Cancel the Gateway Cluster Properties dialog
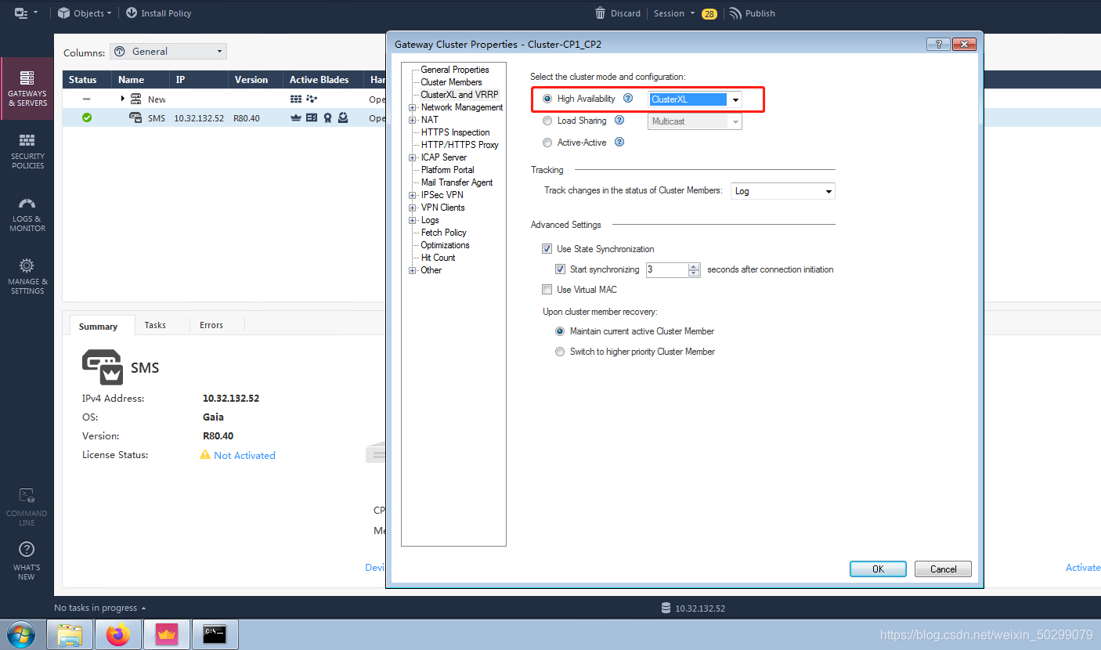1101x650 pixels. (x=943, y=569)
